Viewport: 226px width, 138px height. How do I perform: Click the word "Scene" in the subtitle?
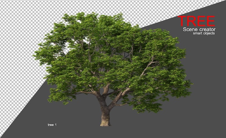tap(191, 29)
